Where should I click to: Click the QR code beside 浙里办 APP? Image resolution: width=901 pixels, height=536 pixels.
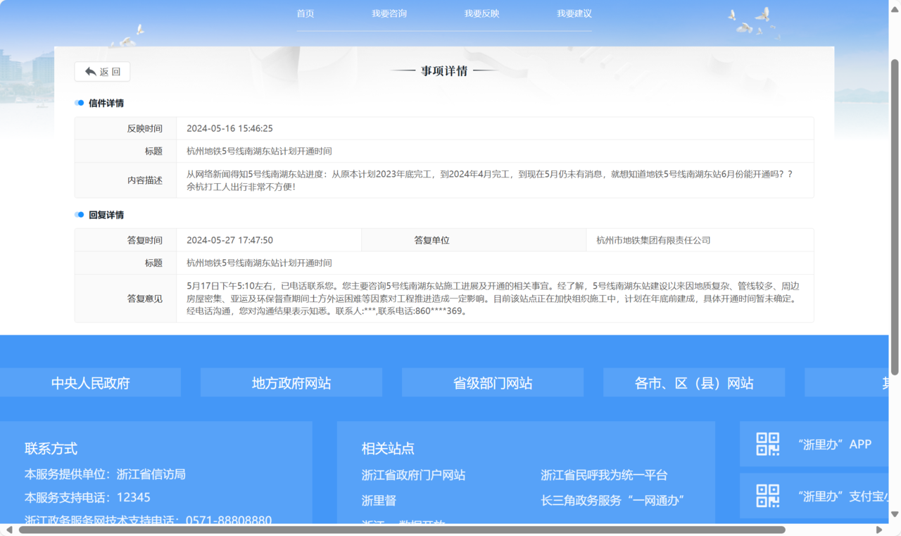point(767,444)
